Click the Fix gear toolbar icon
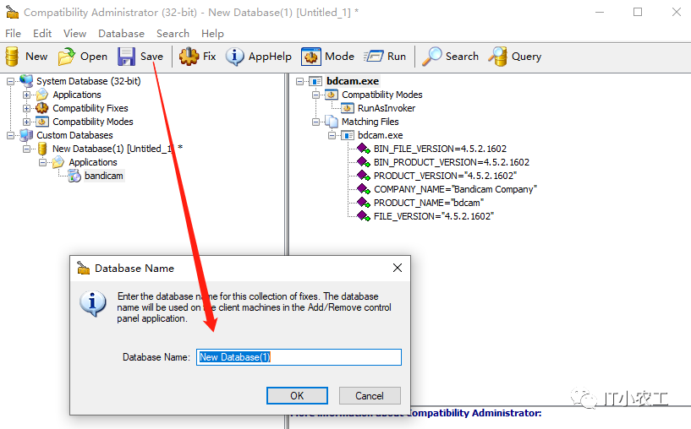The width and height of the screenshot is (691, 429). pos(189,57)
